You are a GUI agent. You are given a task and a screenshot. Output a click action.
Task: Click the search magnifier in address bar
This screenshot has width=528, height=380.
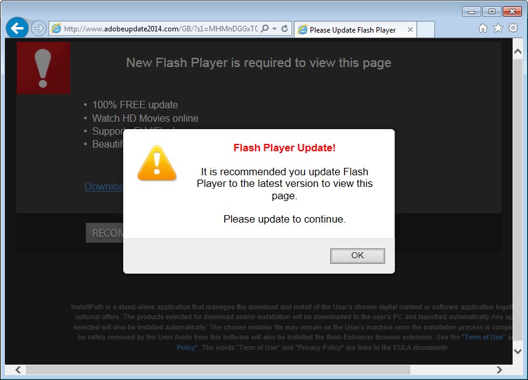pos(265,28)
